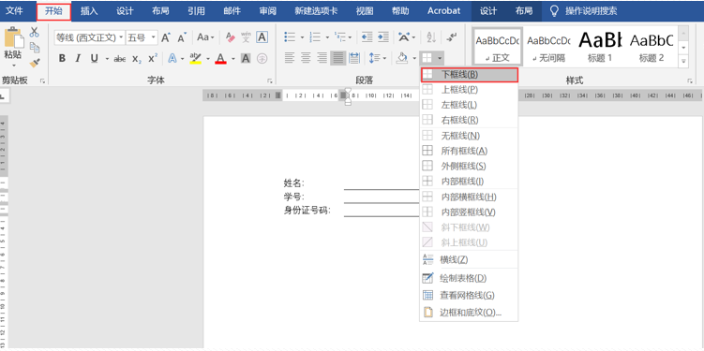Select 查看网格线(G) option
This screenshot has height=351, width=704.
tap(469, 295)
